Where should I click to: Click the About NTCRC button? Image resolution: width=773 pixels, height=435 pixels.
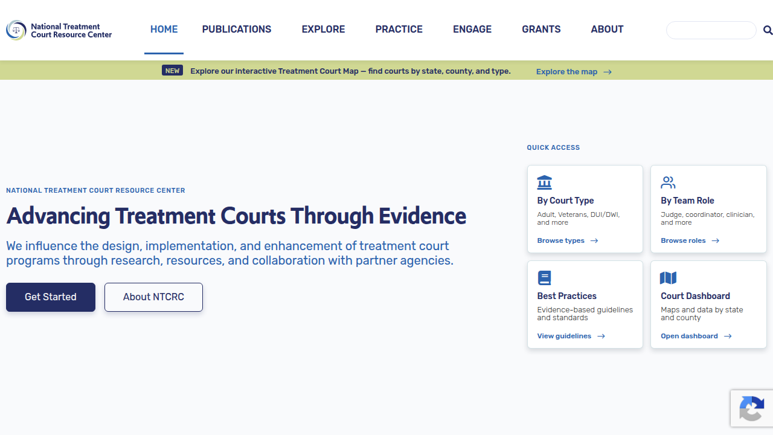153,297
